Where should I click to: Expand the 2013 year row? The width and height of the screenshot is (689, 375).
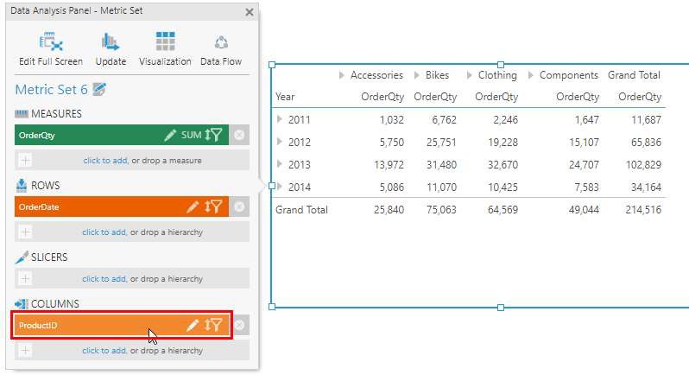279,165
